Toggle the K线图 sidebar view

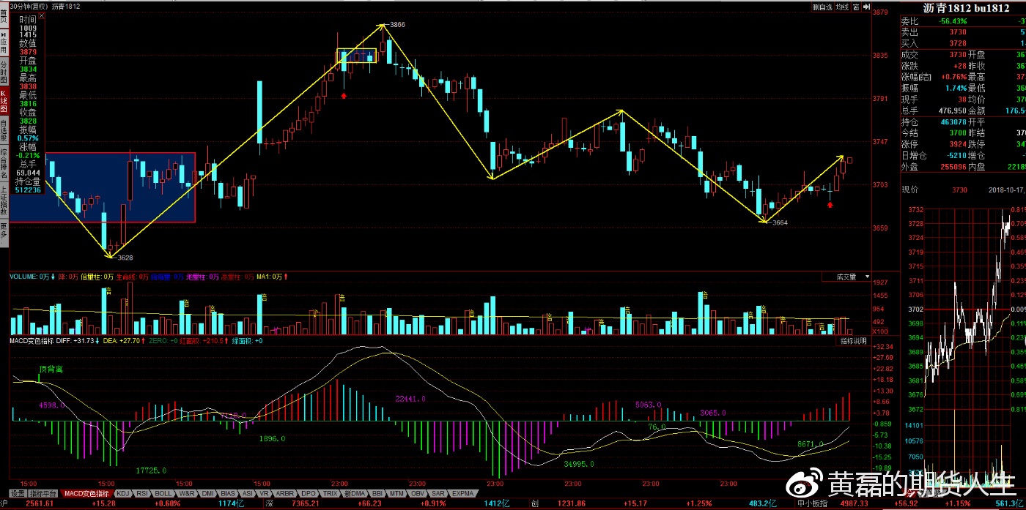pos(4,101)
